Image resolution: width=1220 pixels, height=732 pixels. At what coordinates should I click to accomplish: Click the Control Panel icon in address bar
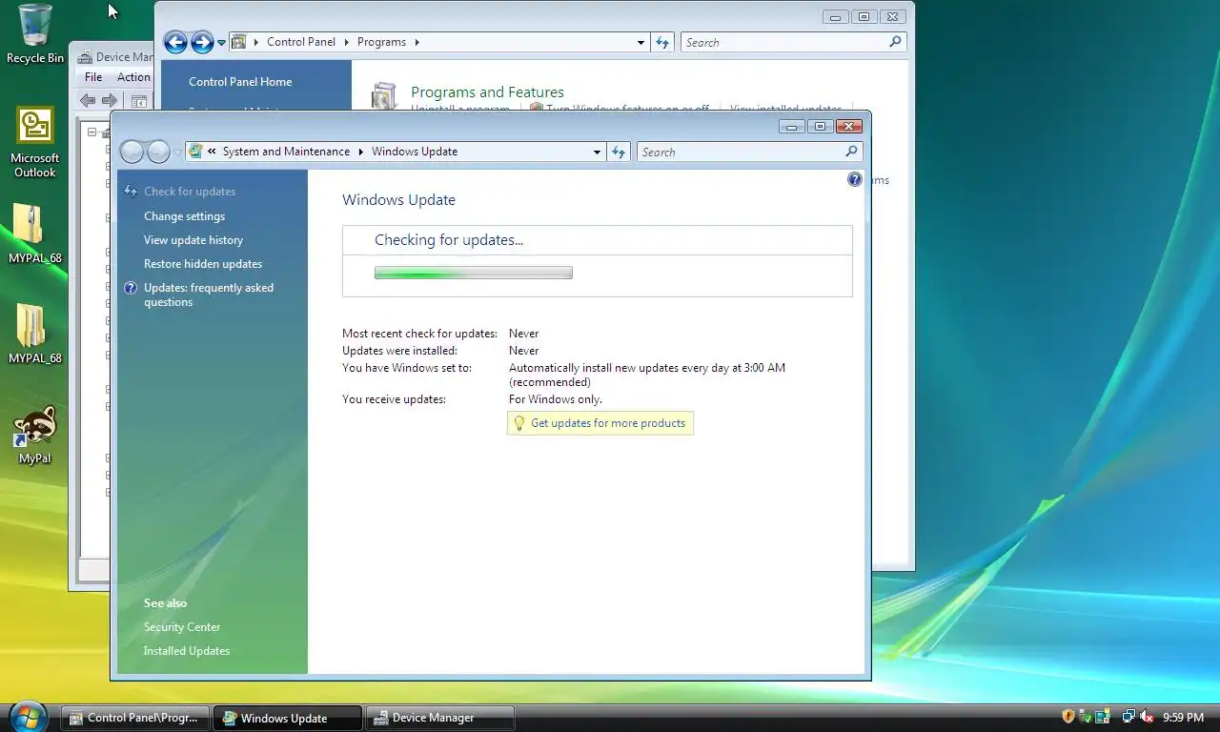(239, 42)
